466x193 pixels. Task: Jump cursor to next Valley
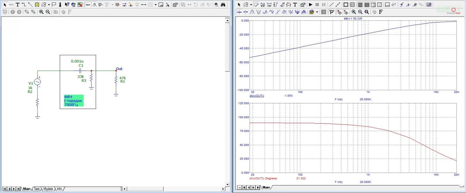[x=258, y=12]
